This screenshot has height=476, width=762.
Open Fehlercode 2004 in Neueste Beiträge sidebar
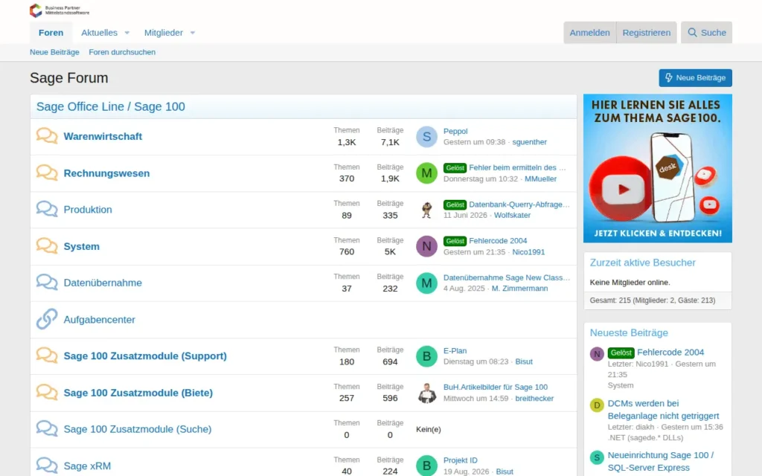coord(670,352)
